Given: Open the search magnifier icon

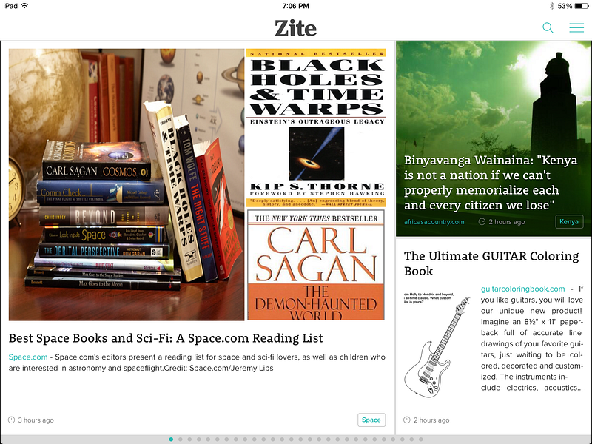Looking at the screenshot, I should tap(548, 28).
